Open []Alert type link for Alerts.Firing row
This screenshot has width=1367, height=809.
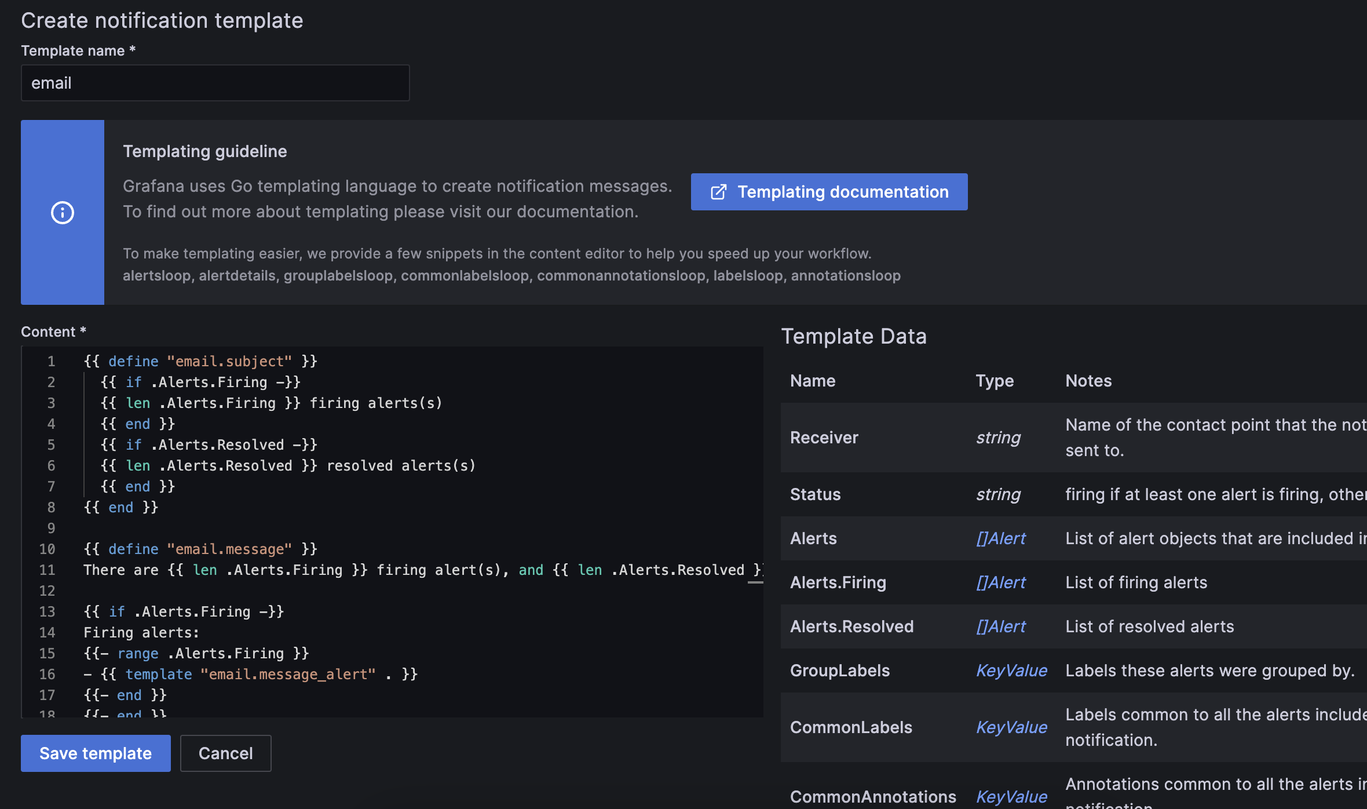pyautogui.click(x=1000, y=582)
